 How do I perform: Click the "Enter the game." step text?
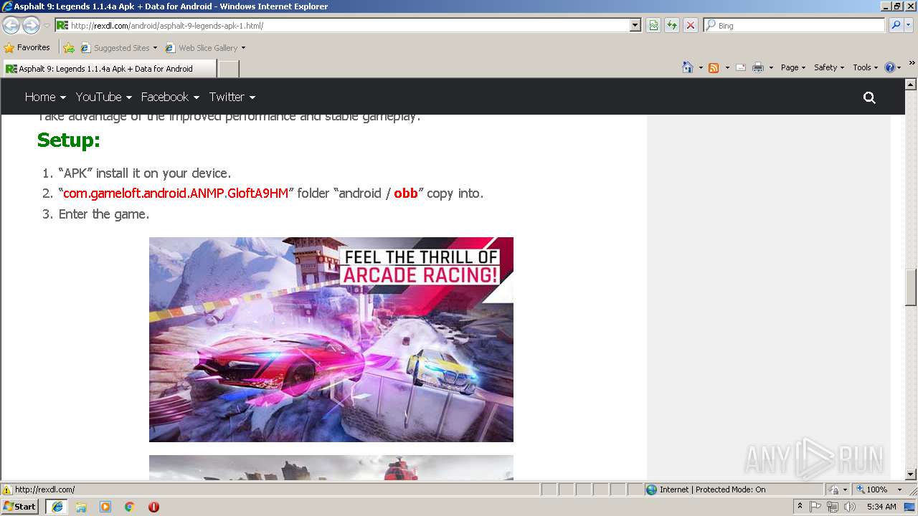(104, 214)
